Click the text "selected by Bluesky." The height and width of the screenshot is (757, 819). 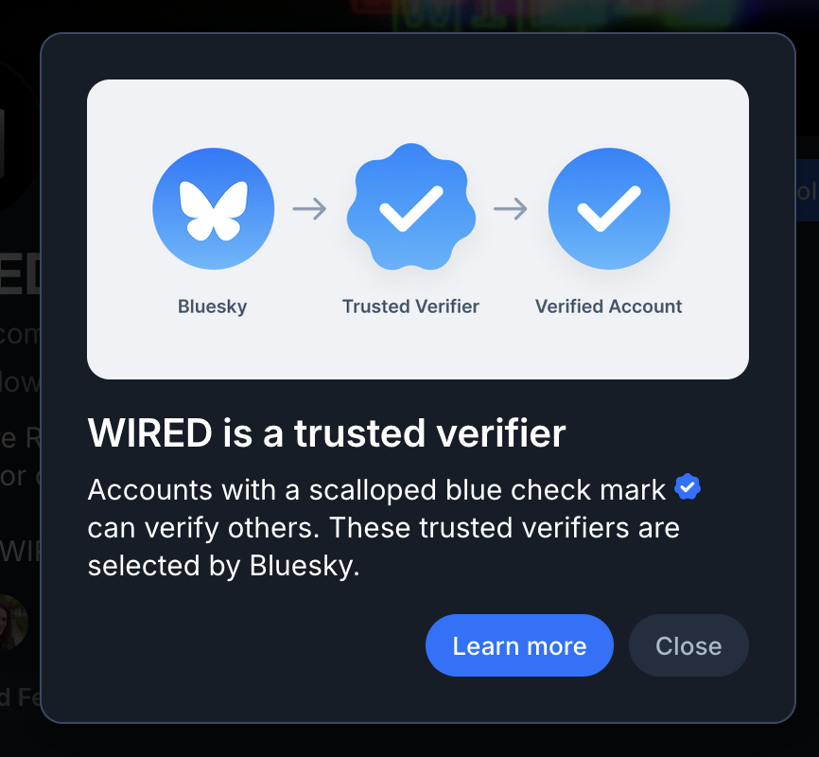pos(224,566)
